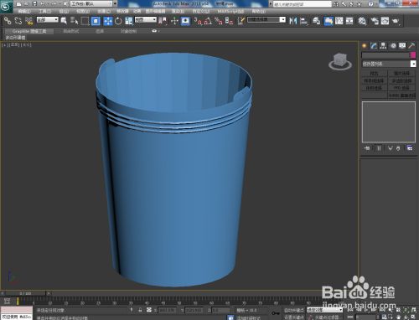Switch to the Display command panel

click(x=402, y=45)
